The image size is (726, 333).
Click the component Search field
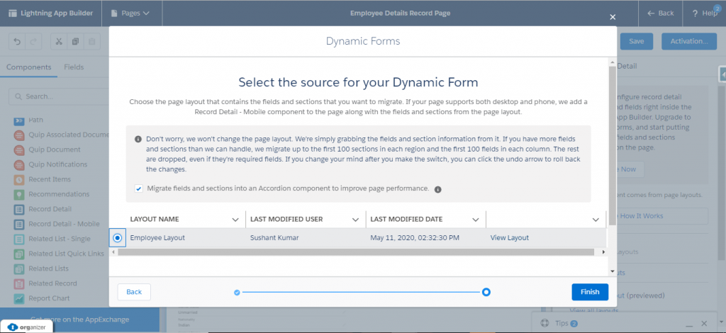59,96
